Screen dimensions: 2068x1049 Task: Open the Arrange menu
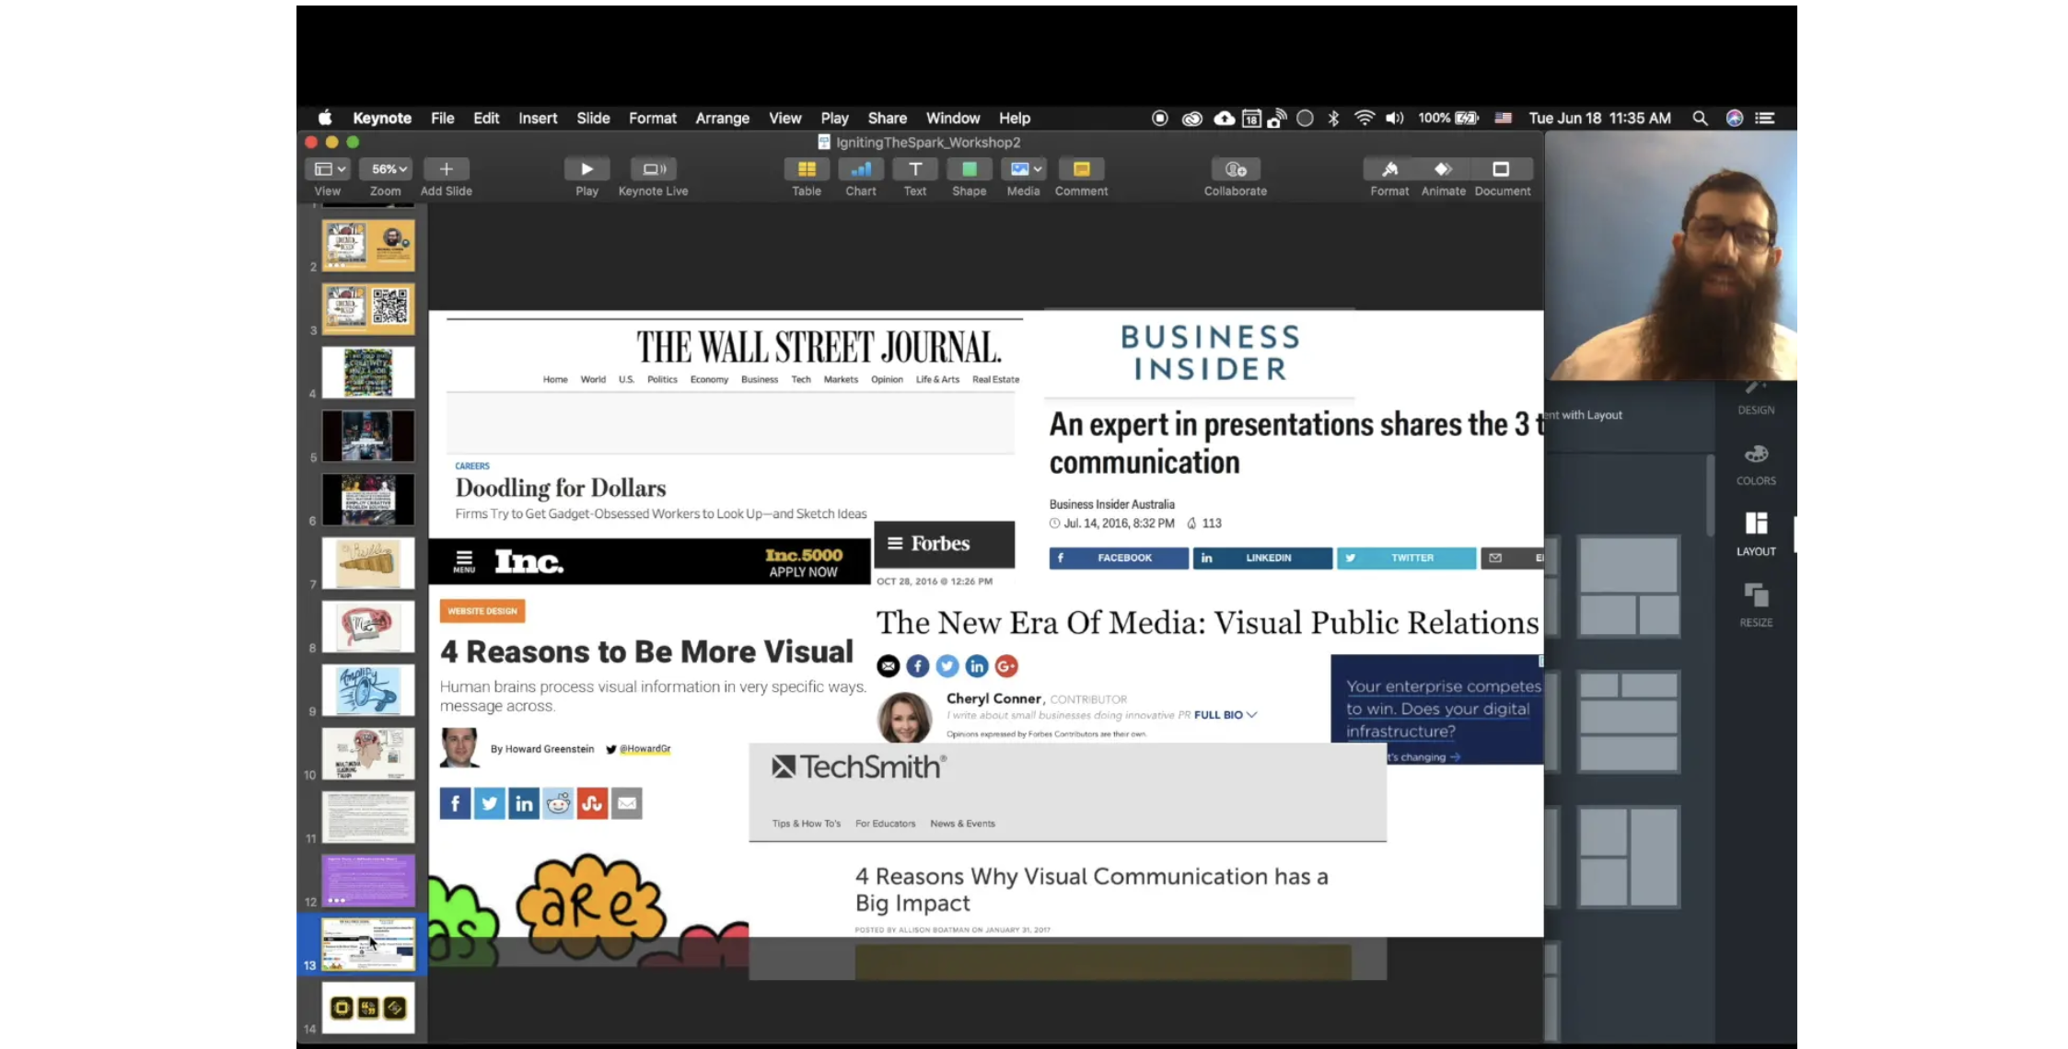(723, 118)
